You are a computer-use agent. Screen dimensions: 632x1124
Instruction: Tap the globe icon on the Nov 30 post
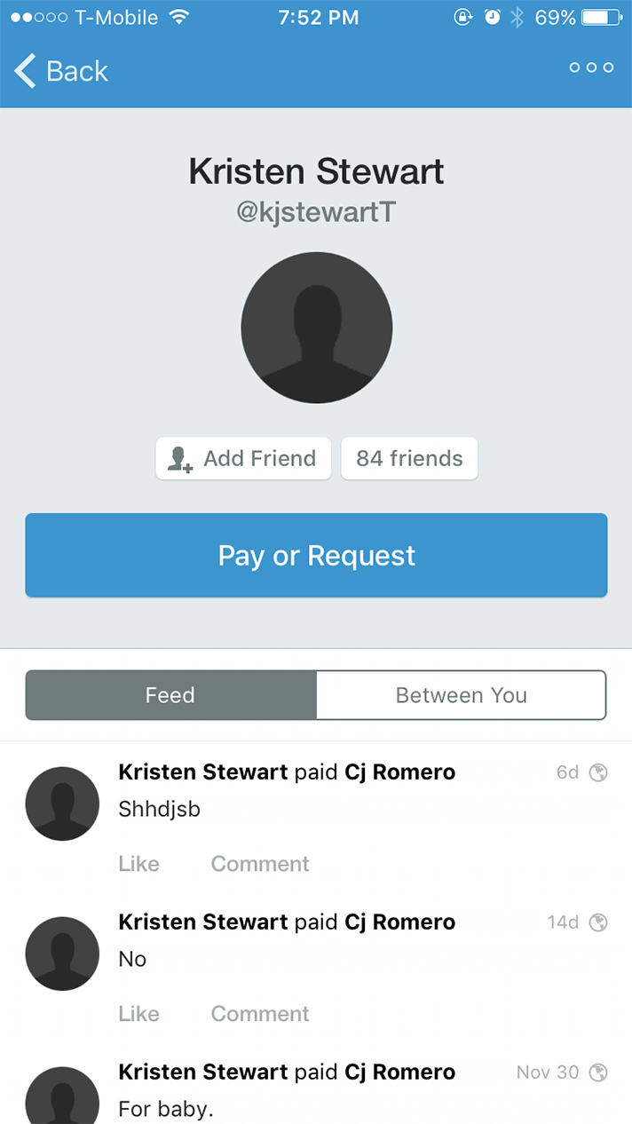pyautogui.click(x=600, y=1073)
